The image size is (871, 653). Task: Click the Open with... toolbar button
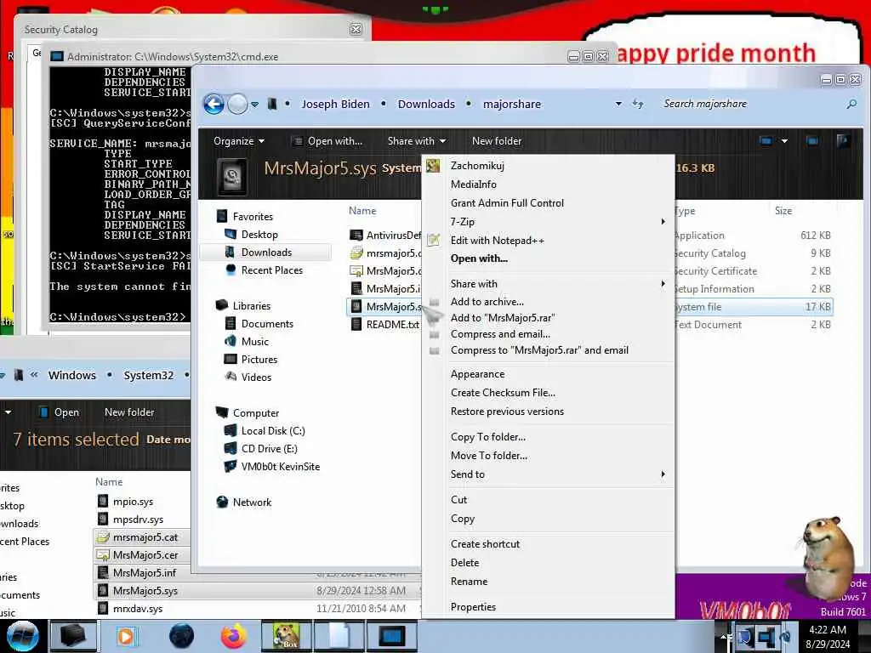328,141
